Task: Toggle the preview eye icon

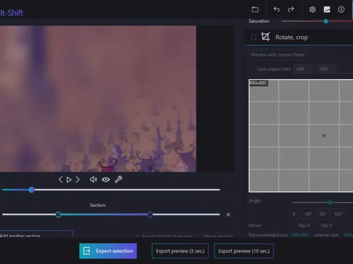Action: (x=105, y=180)
